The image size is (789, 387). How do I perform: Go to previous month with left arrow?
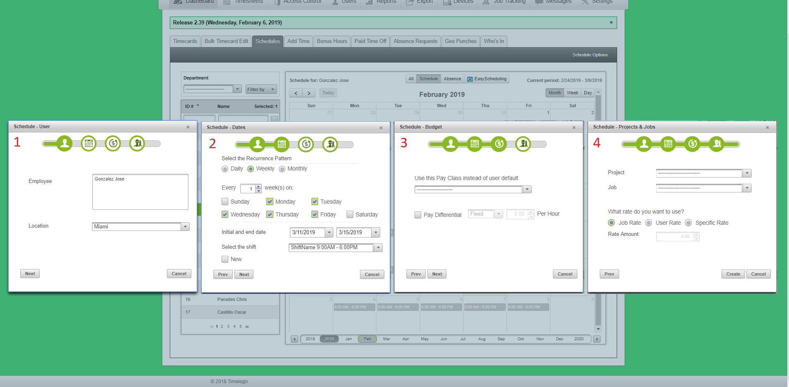(296, 93)
